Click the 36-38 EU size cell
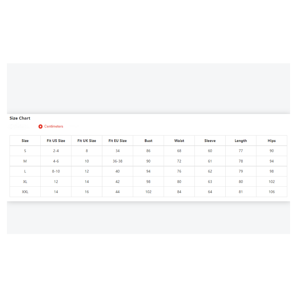The image size is (297, 297). [x=118, y=161]
